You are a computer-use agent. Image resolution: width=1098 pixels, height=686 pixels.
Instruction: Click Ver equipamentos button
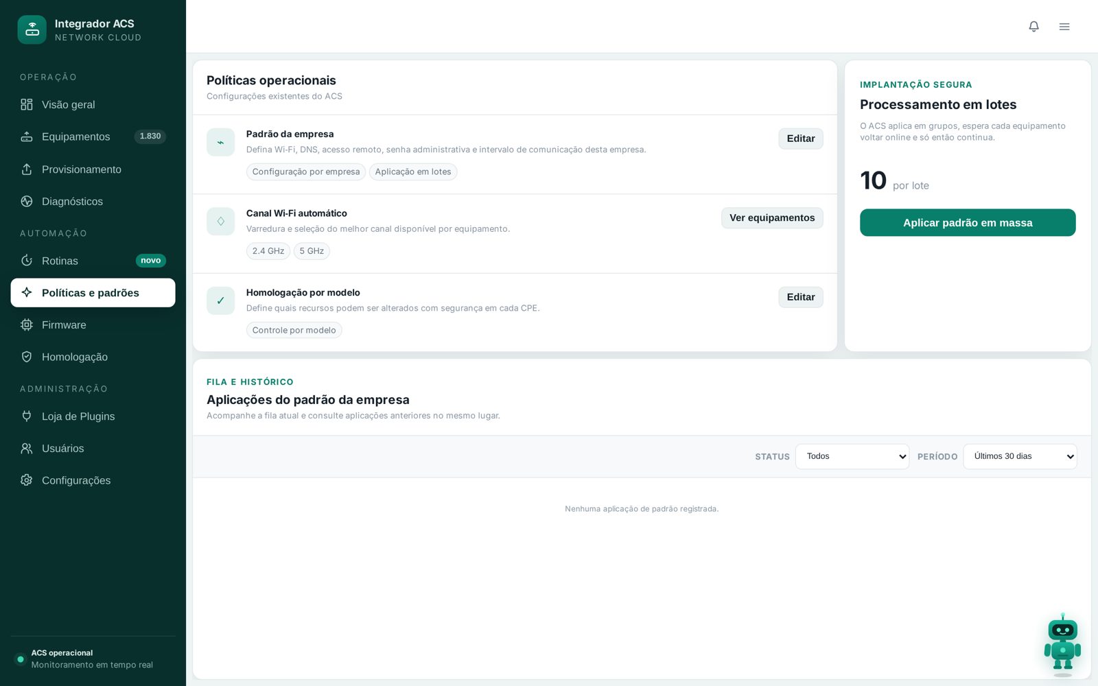point(772,217)
